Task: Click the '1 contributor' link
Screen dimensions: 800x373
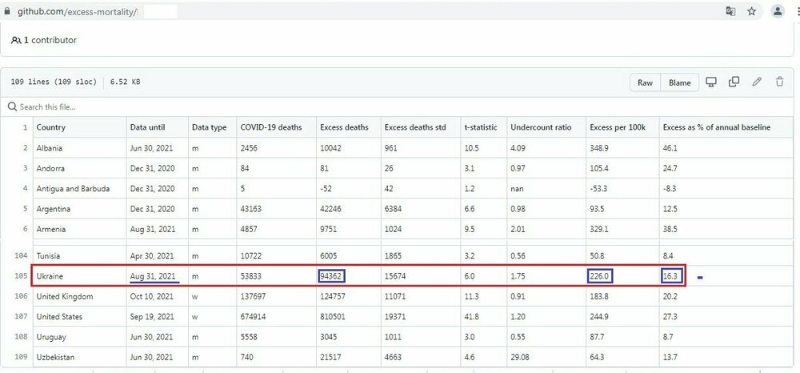Action: tap(50, 40)
